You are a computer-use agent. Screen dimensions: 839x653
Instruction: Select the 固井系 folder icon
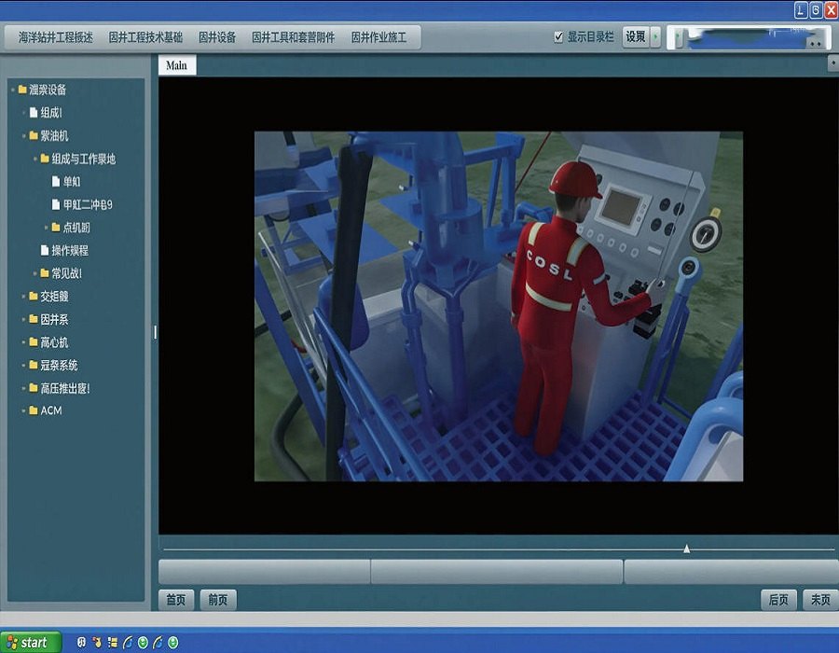(x=34, y=319)
